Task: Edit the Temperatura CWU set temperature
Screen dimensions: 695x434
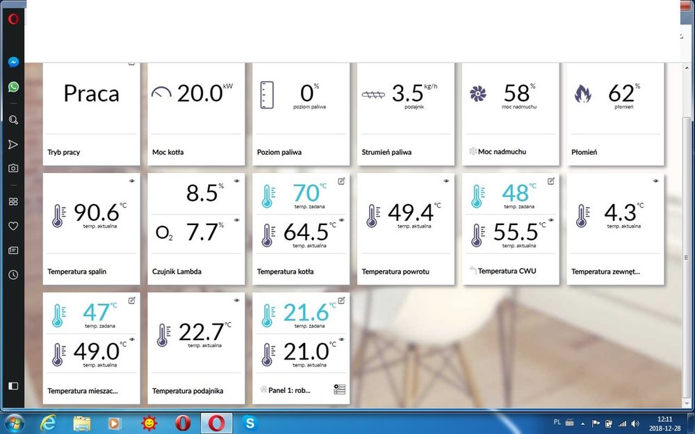Action: coord(551,181)
